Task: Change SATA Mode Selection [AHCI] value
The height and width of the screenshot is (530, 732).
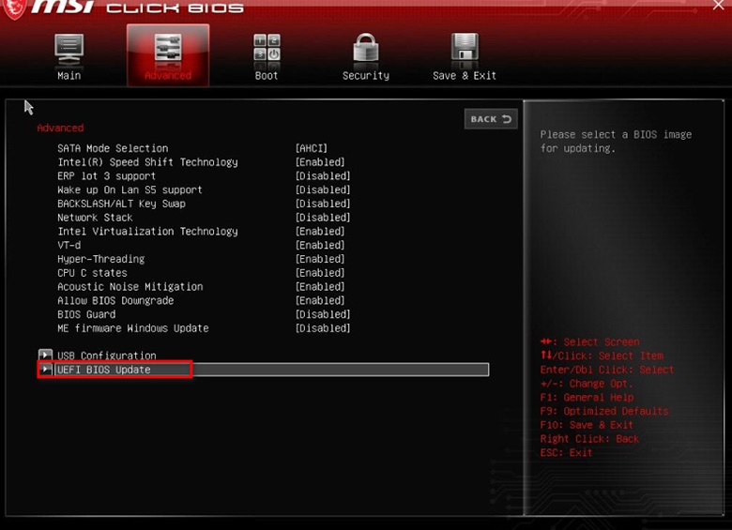Action: tap(312, 148)
